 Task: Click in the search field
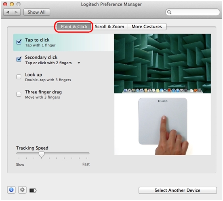point(193,12)
